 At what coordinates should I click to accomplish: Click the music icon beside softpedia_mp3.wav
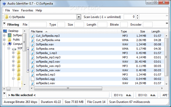pyautogui.click(x=33, y=62)
